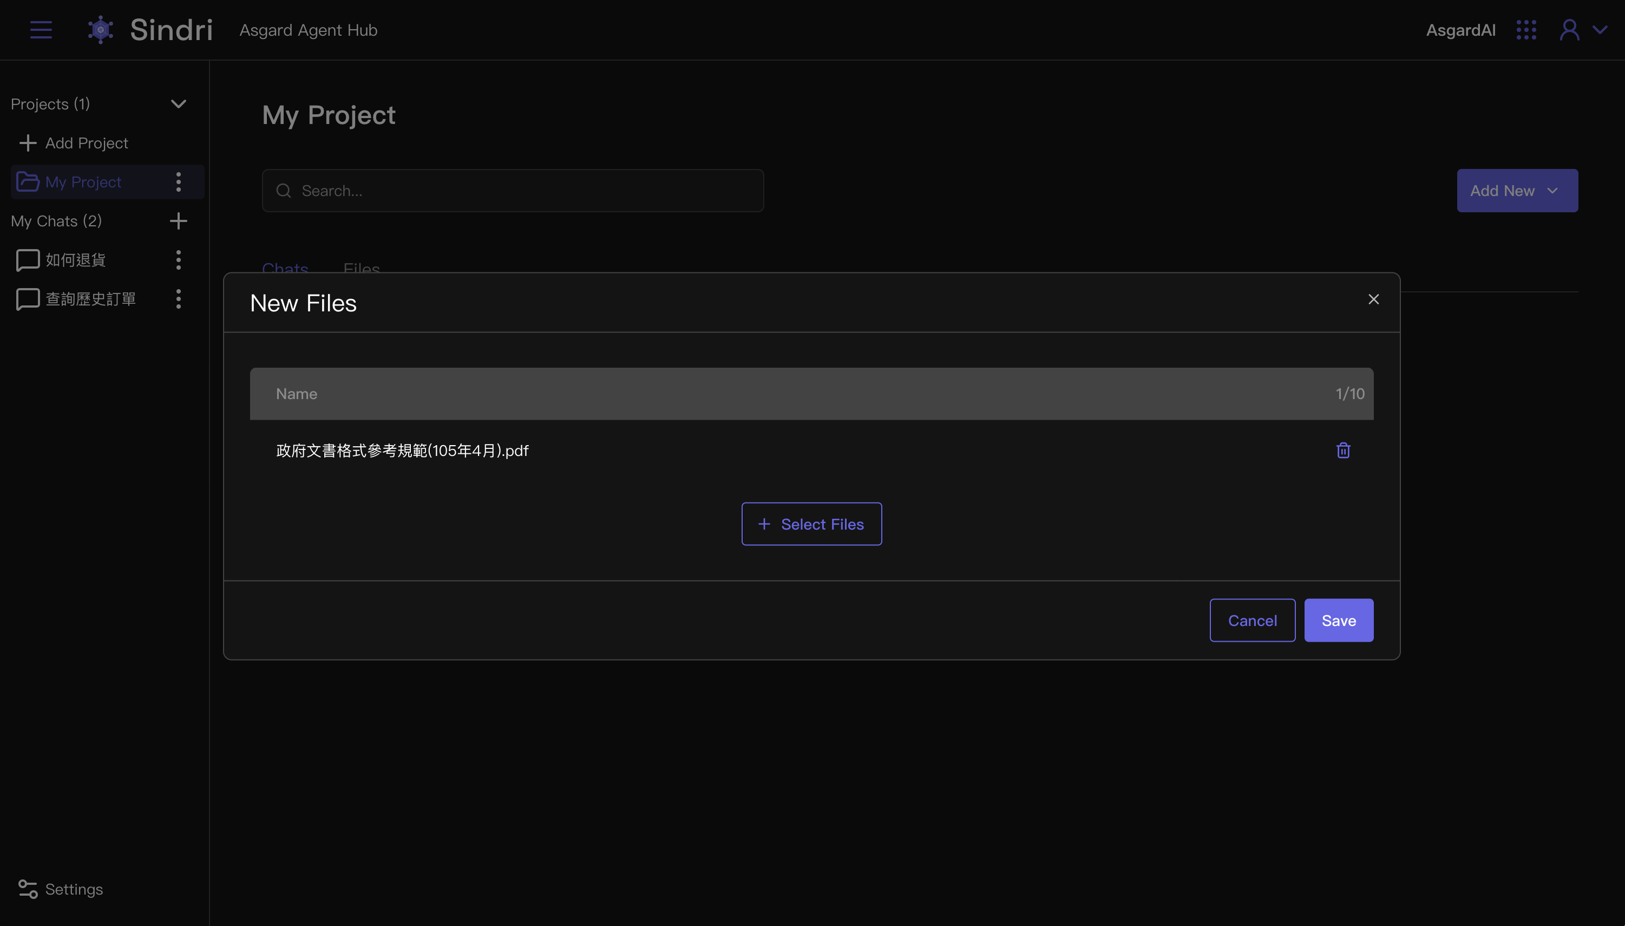Click the AsgardAI label

click(x=1460, y=30)
